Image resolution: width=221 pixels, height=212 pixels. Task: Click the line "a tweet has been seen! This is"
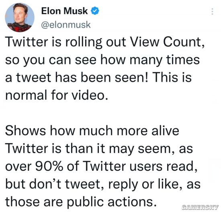98,77
